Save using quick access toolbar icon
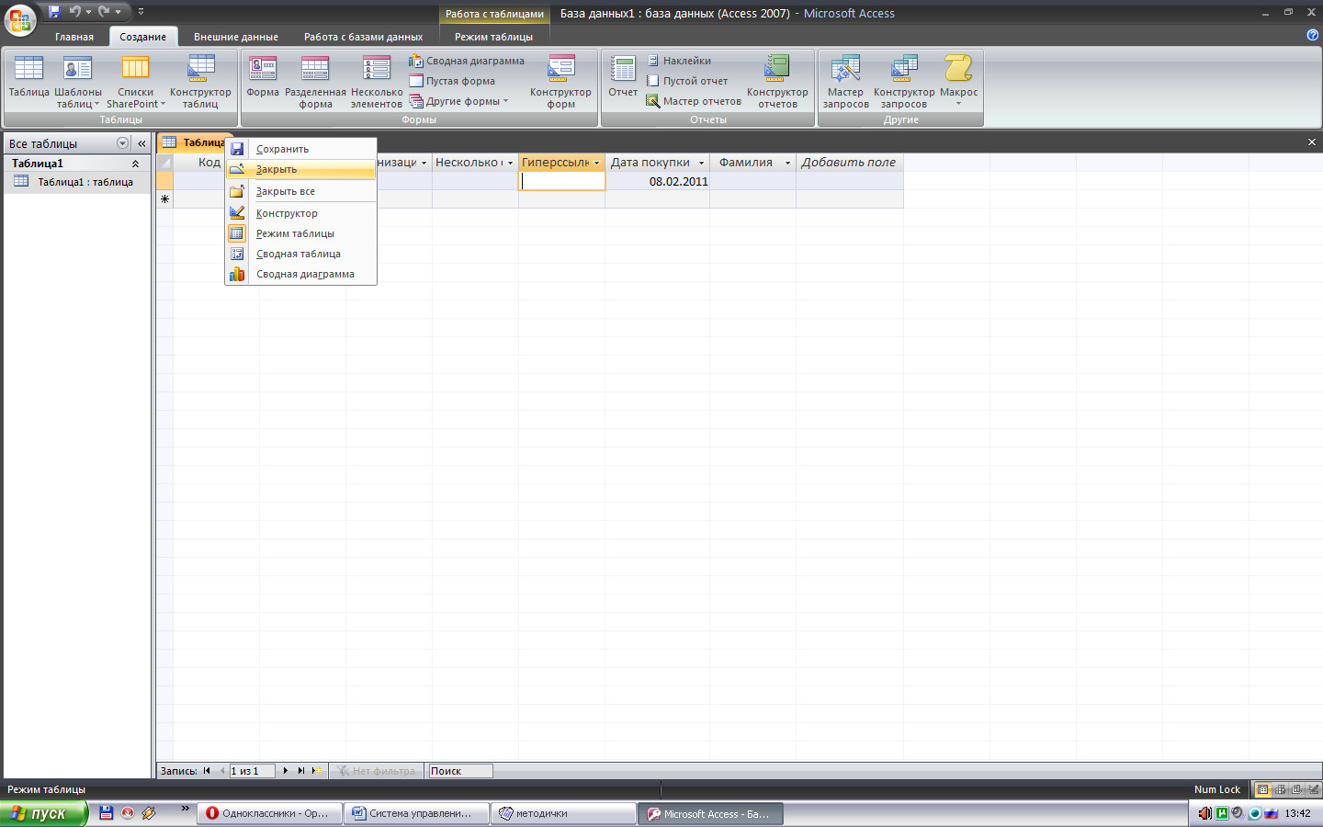This screenshot has width=1323, height=827. coord(54,12)
